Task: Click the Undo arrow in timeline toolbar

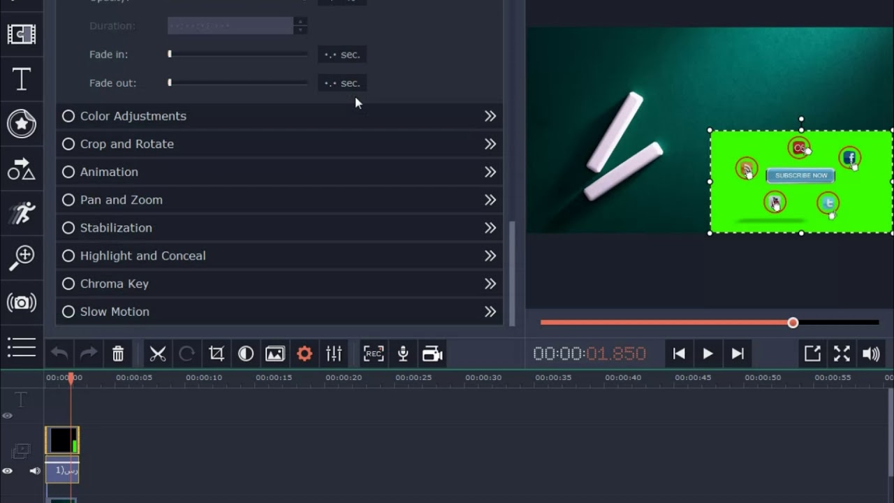Action: pyautogui.click(x=59, y=354)
